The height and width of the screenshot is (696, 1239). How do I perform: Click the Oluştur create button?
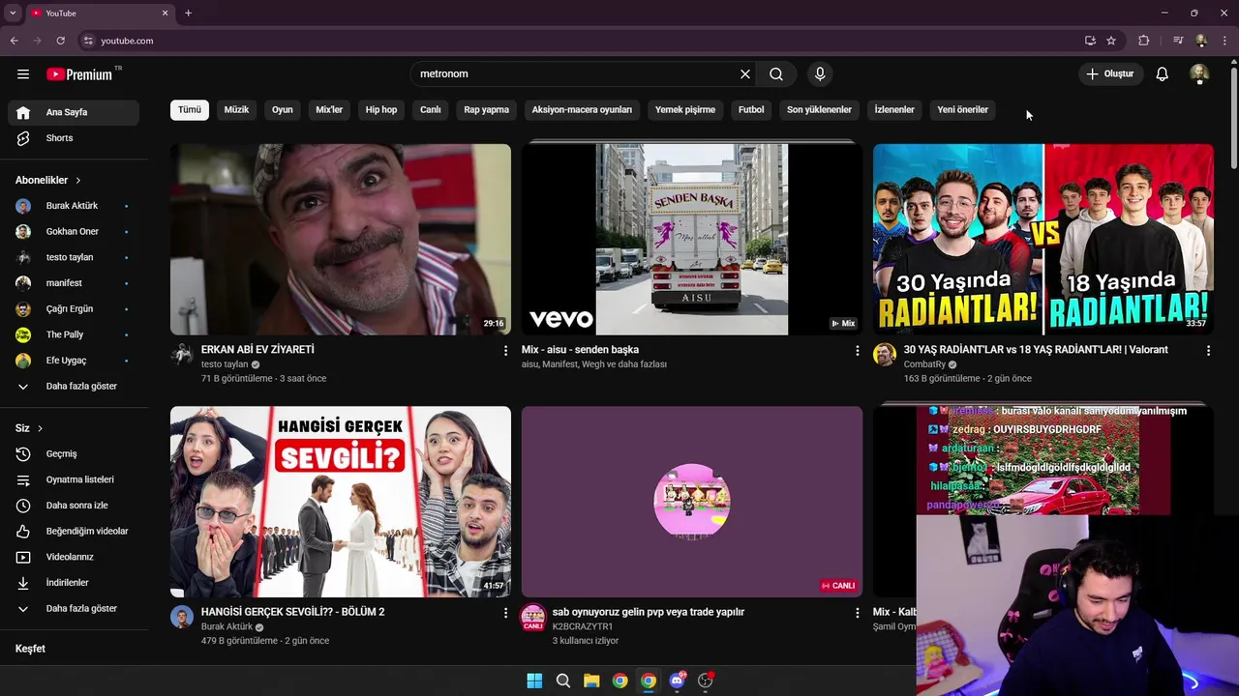[x=1111, y=74]
